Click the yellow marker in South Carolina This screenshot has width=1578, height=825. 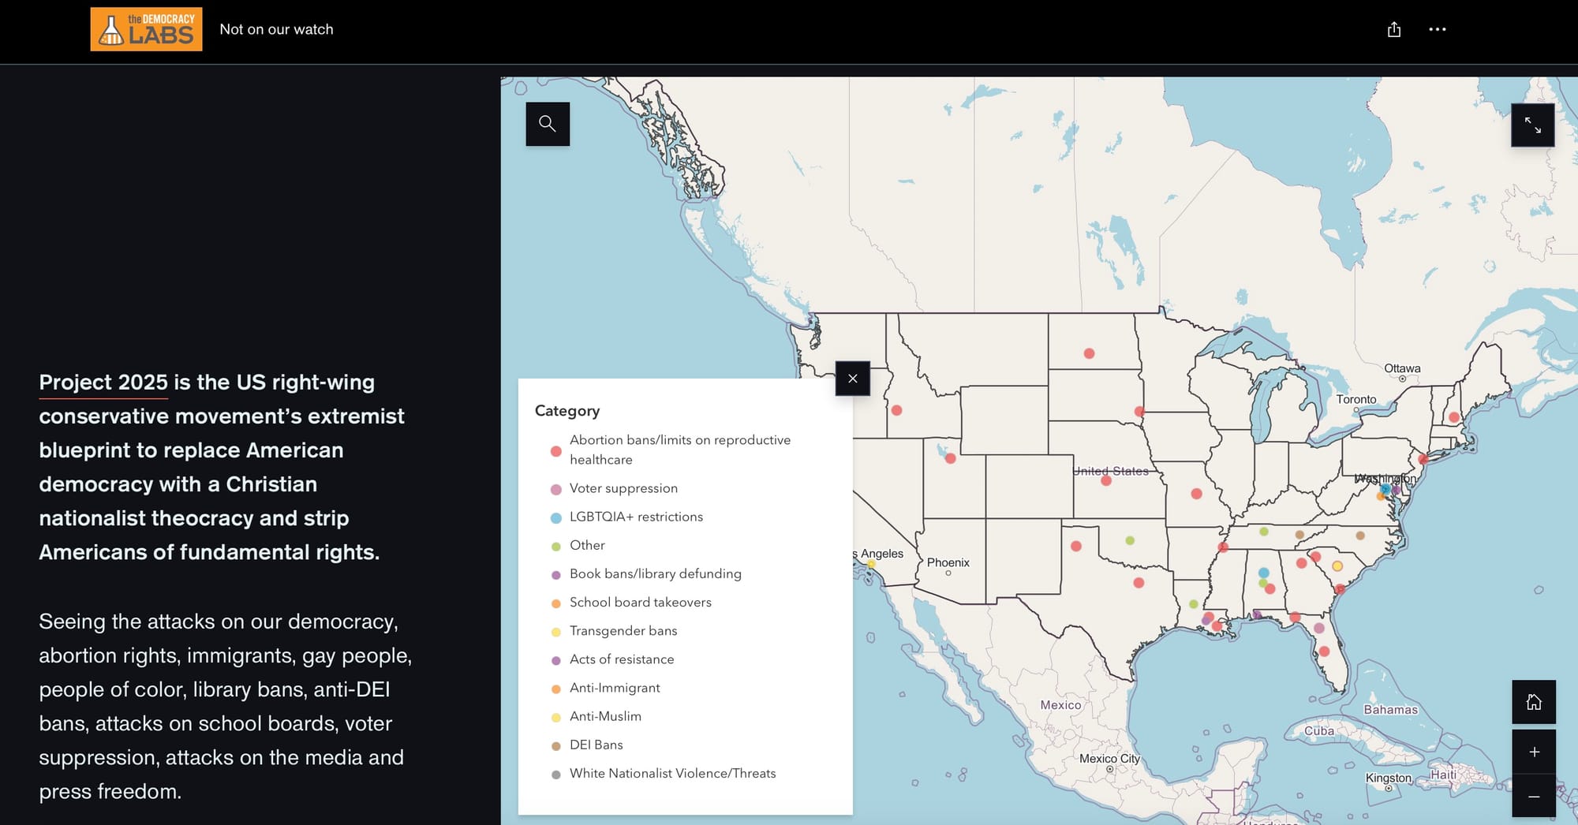click(x=1337, y=566)
